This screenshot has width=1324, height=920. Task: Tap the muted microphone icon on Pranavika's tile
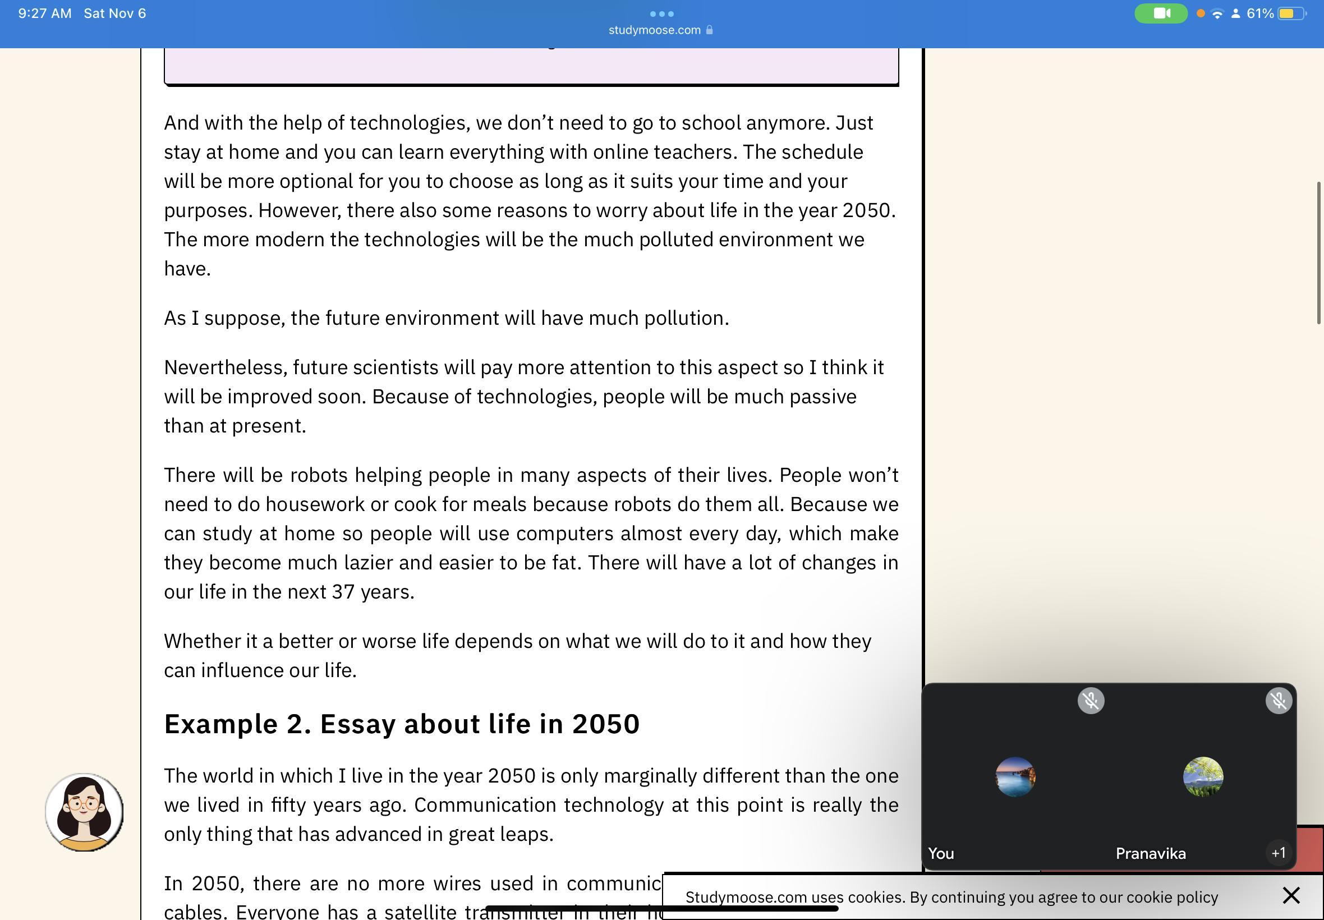[x=1278, y=700]
